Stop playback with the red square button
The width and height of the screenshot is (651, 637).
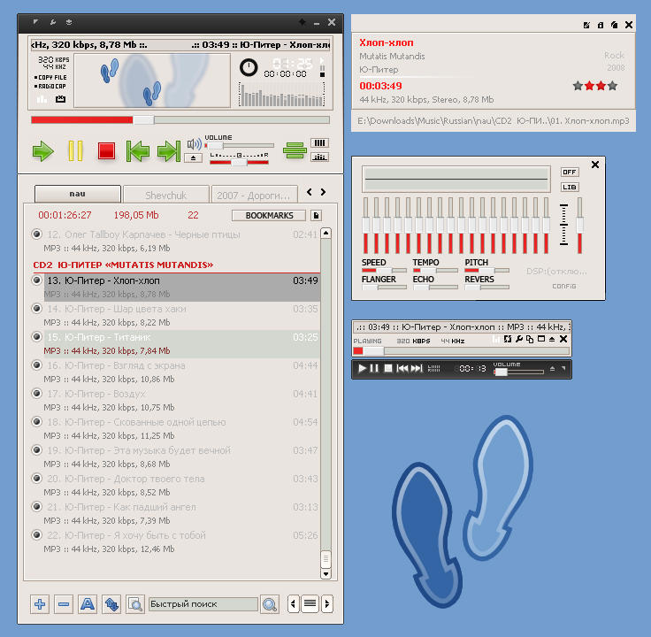(106, 150)
